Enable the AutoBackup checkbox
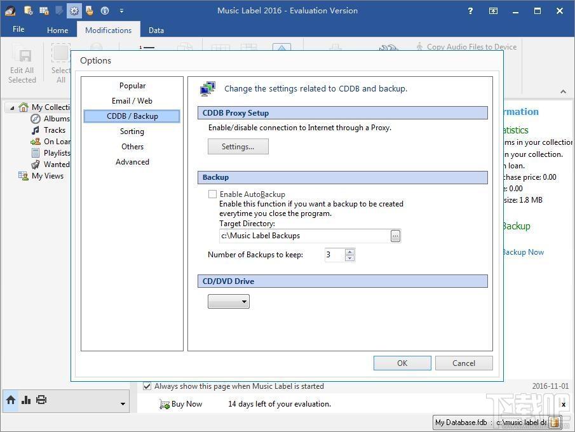This screenshot has height=432, width=575. click(x=212, y=194)
